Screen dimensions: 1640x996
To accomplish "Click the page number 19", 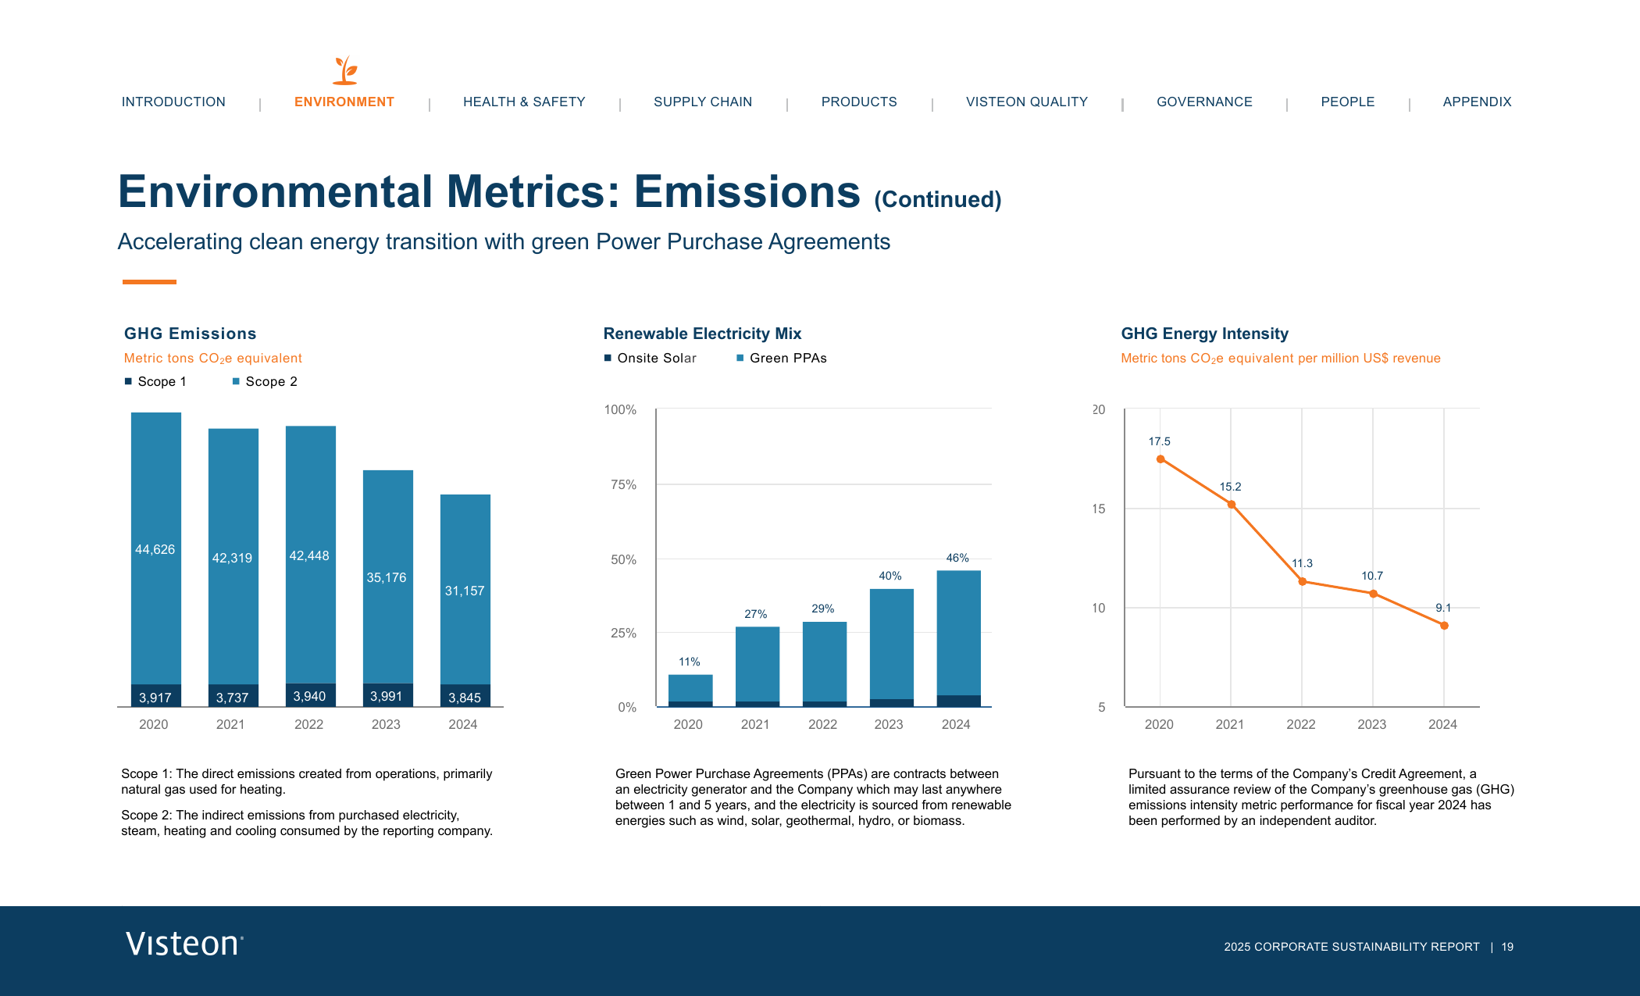I will [1507, 947].
